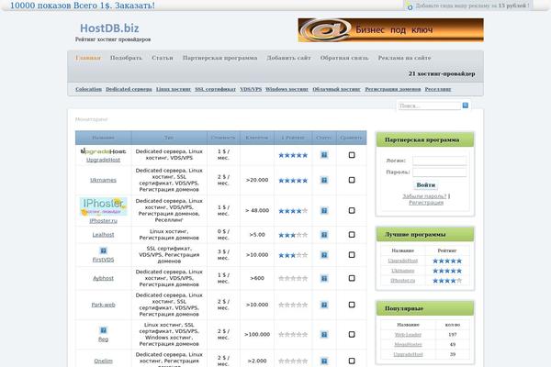Viewport: 551px width, 367px height.
Task: Tick the compare checkbox for Reg
Action: click(x=352, y=334)
